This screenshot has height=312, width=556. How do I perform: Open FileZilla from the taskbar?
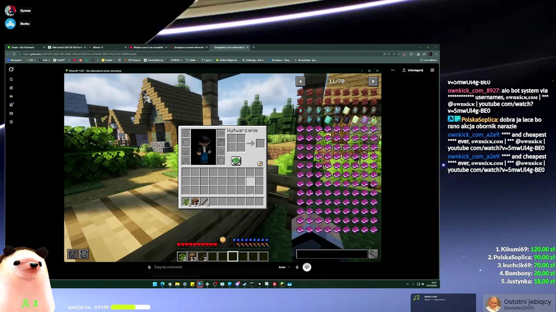point(275,284)
